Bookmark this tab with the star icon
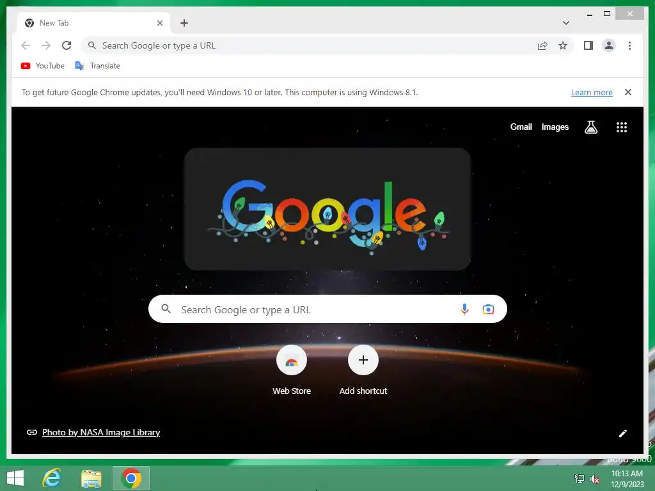 (563, 45)
